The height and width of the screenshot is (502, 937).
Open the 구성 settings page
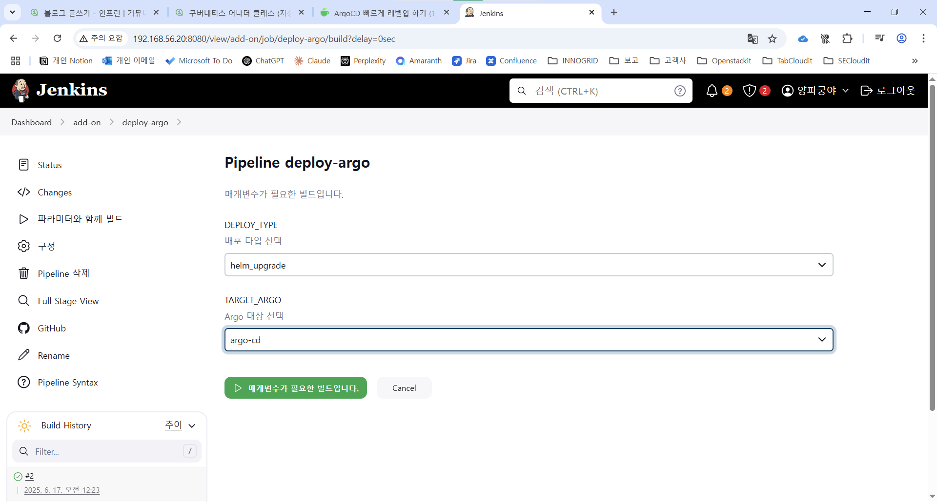tap(46, 247)
